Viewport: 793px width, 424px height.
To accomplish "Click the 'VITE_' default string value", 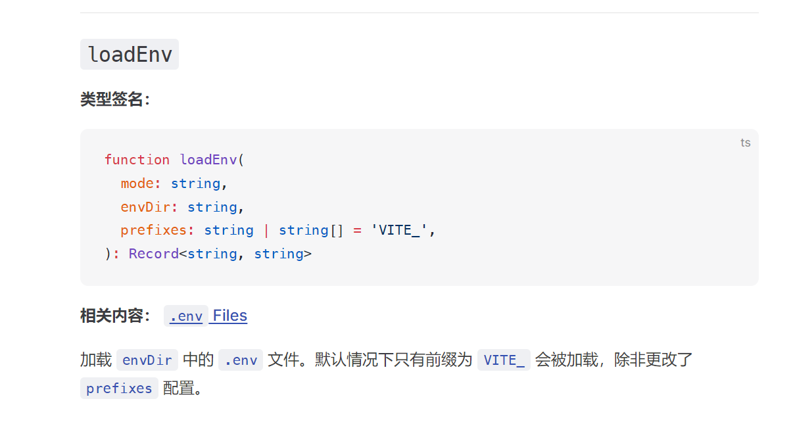I will pos(400,230).
